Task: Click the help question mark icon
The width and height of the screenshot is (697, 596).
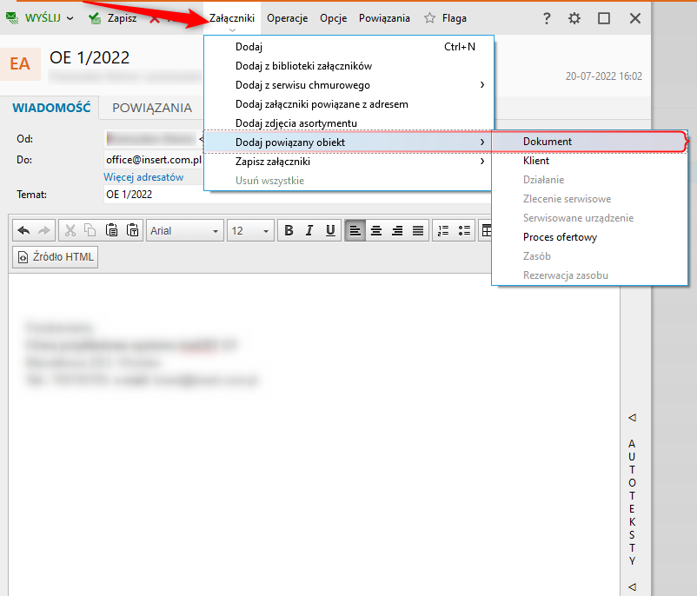Action: point(547,18)
